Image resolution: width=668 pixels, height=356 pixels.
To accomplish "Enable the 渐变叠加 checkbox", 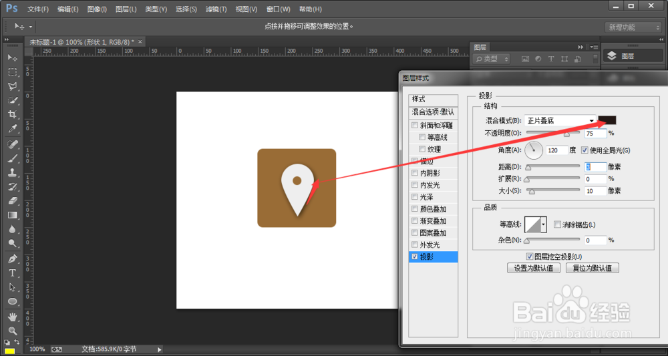I will [415, 221].
